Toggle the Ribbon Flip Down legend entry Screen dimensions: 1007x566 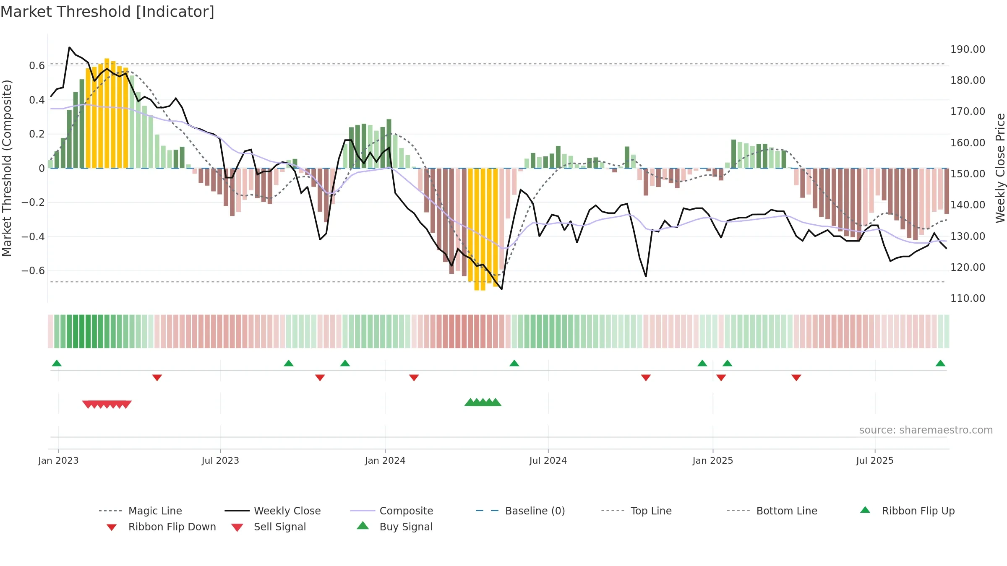click(161, 527)
